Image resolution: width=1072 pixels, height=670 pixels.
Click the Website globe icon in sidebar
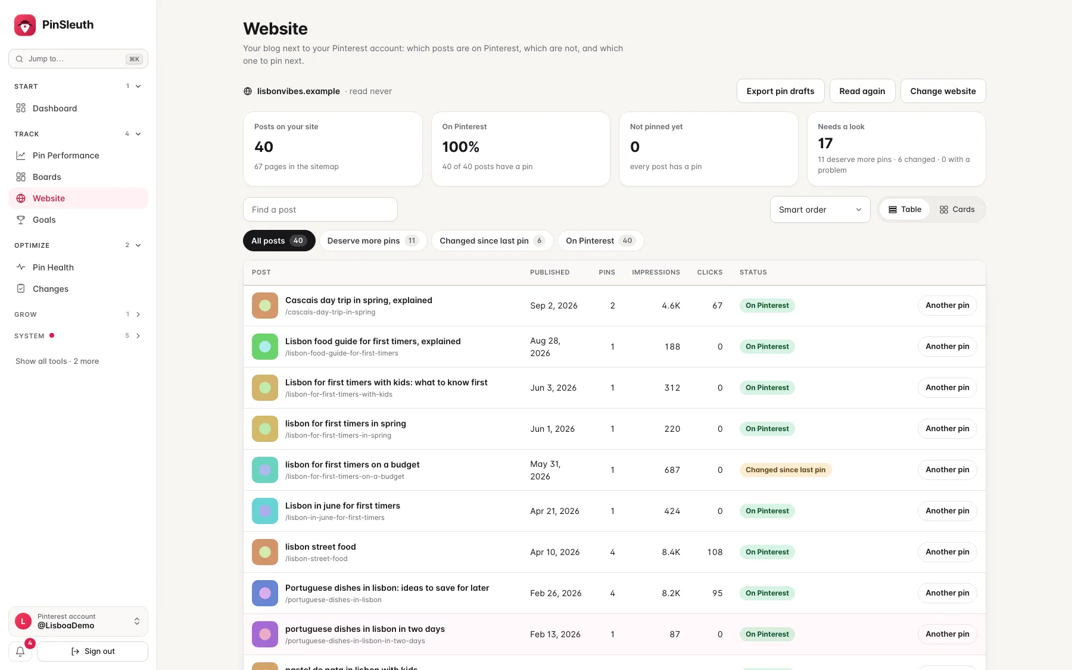tap(21, 198)
